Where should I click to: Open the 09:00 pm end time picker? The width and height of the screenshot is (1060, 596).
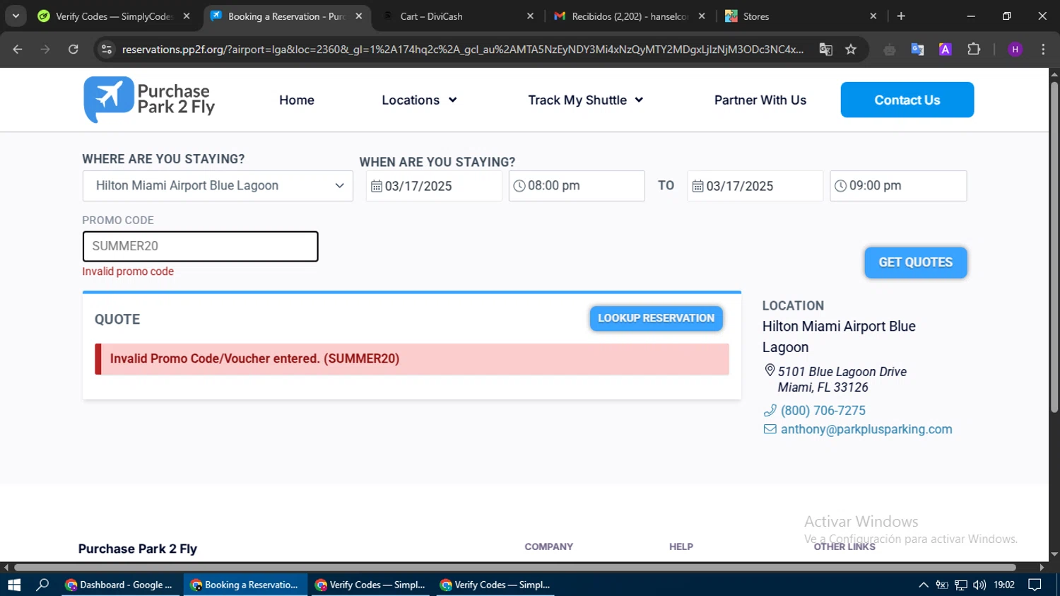pyautogui.click(x=898, y=186)
